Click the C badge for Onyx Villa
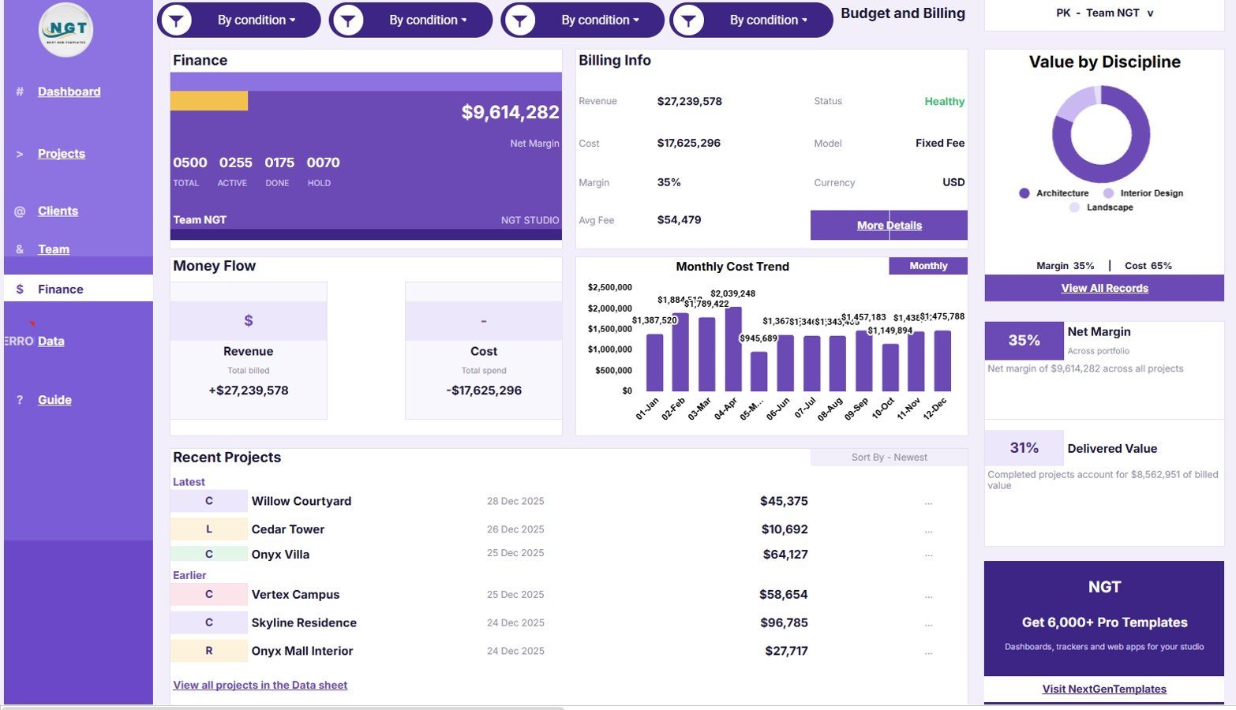1236x710 pixels. tap(209, 555)
